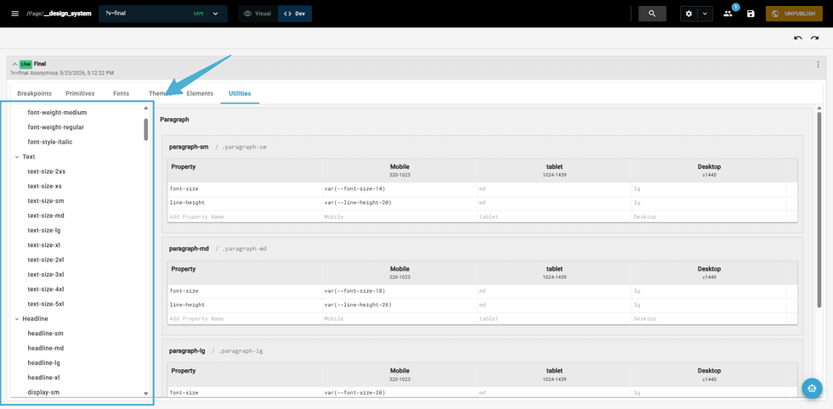Open the Breakpoints tab
Image resolution: width=833 pixels, height=409 pixels.
(35, 93)
